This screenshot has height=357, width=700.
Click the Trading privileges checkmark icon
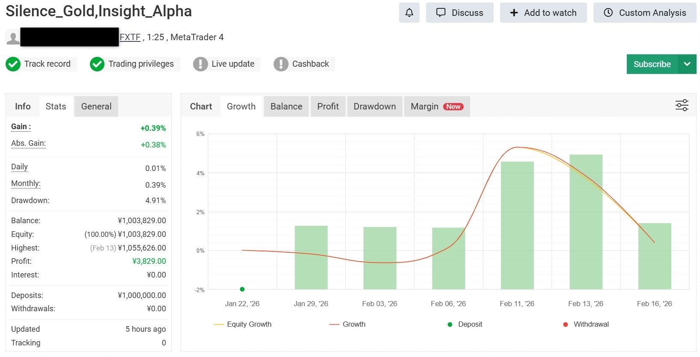pos(97,64)
